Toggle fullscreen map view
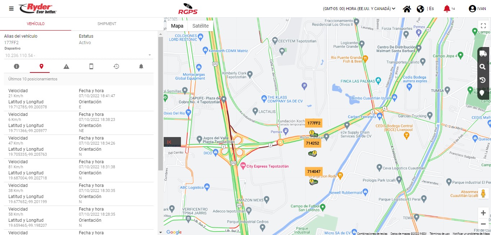This screenshot has height=235, width=491. [x=483, y=26]
